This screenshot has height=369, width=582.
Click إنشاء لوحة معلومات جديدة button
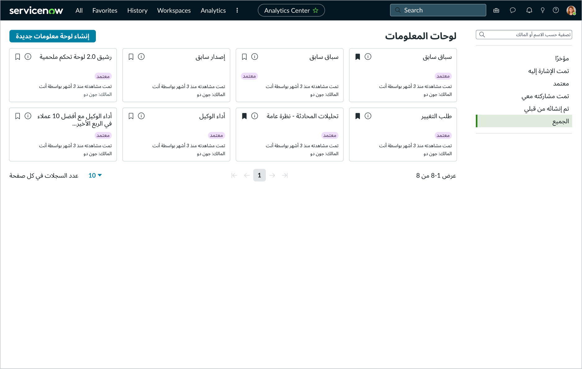(x=52, y=36)
